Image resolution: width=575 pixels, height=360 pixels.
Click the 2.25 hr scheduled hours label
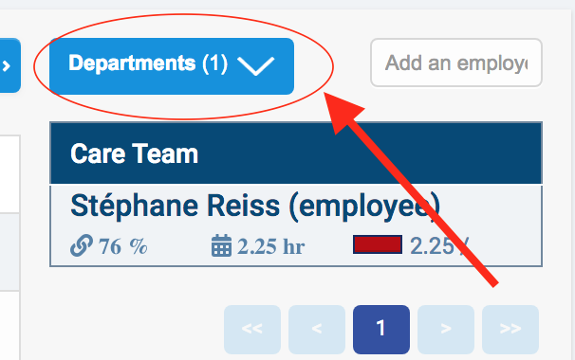pos(271,246)
